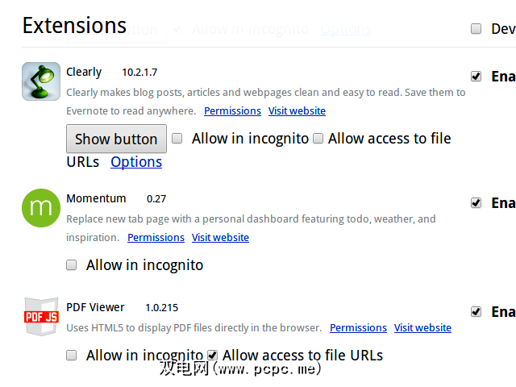Click the PDF JS Viewer icon
Screen dimensions: 516x387
(x=41, y=315)
